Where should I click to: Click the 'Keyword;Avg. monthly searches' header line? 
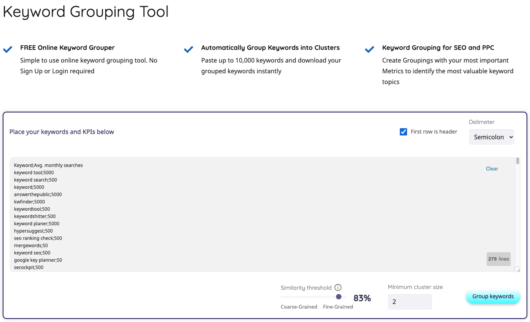point(48,165)
